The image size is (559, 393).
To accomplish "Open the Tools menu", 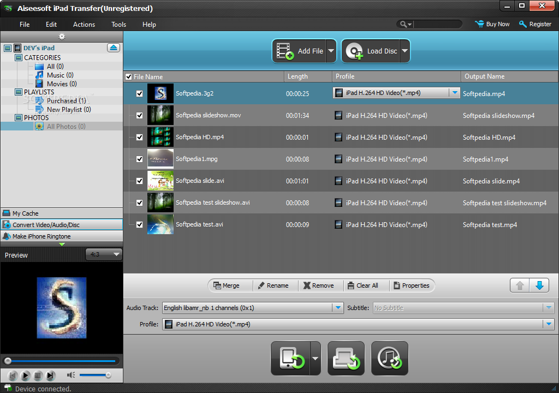I will click(x=118, y=24).
